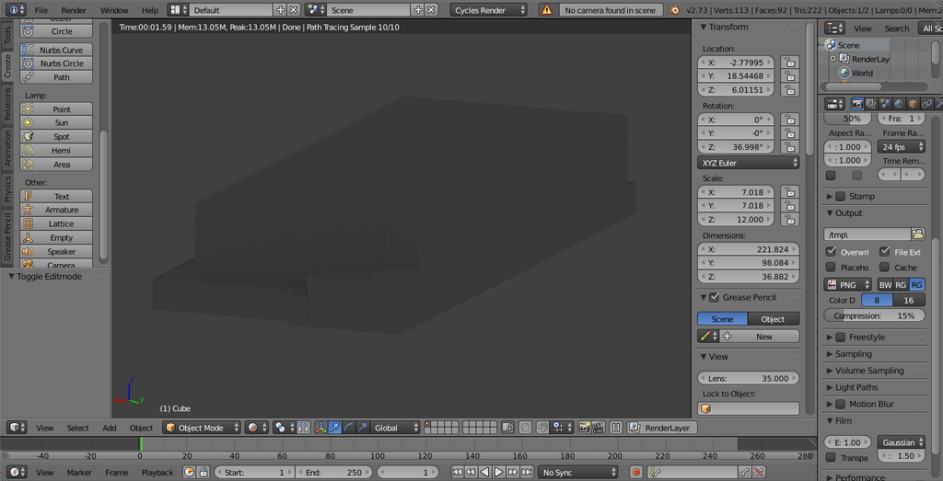Uncheck the Overwrite option
This screenshot has height=481, width=943.
tap(832, 252)
